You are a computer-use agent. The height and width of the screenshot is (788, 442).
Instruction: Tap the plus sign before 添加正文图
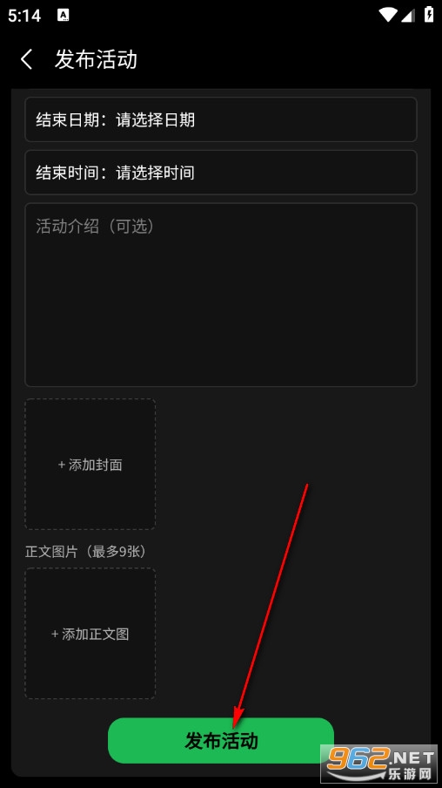point(55,635)
